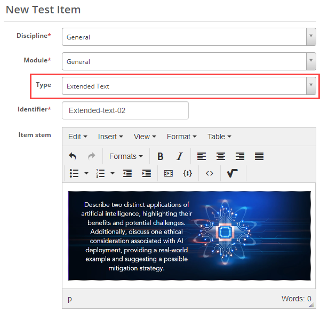This screenshot has height=312, width=320.
Task: Insert media with film icon
Action: pos(169,173)
